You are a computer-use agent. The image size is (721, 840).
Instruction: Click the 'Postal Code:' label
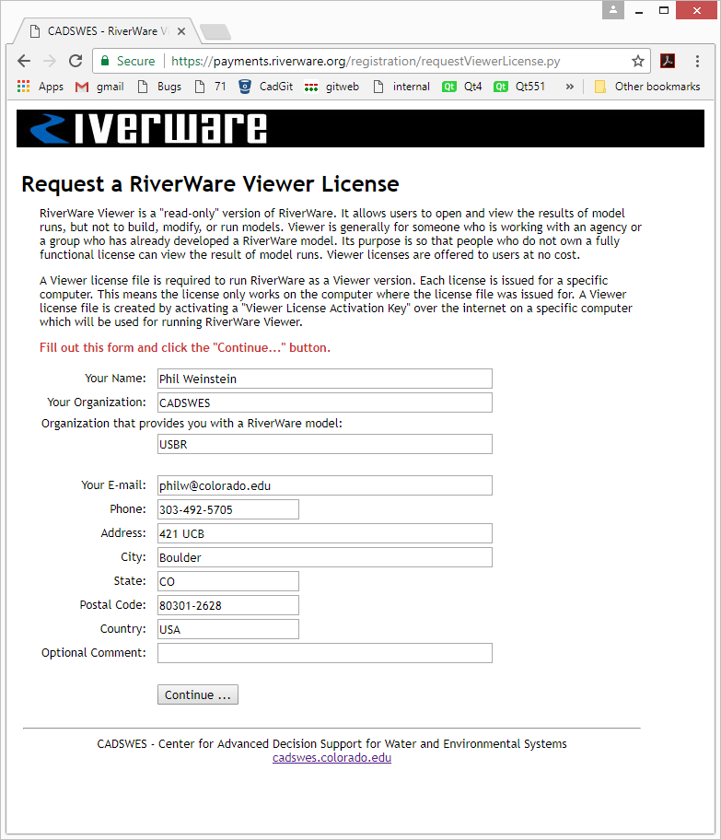tap(112, 605)
